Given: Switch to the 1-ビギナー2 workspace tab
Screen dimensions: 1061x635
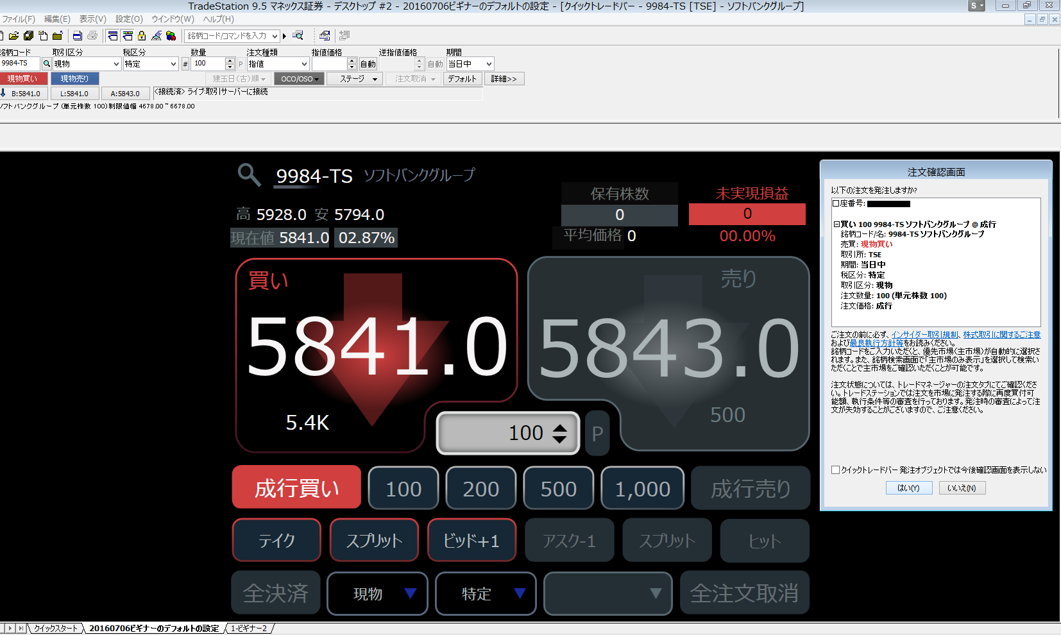Looking at the screenshot, I should coord(249,629).
